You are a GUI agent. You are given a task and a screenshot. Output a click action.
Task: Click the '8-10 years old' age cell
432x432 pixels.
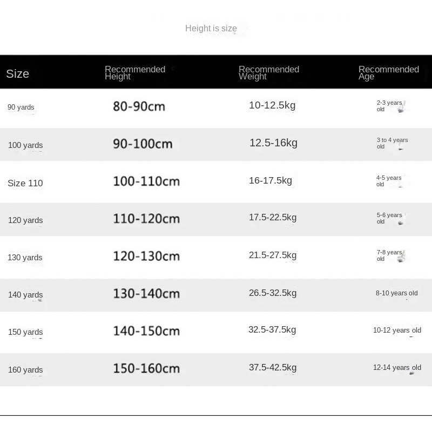(x=397, y=293)
